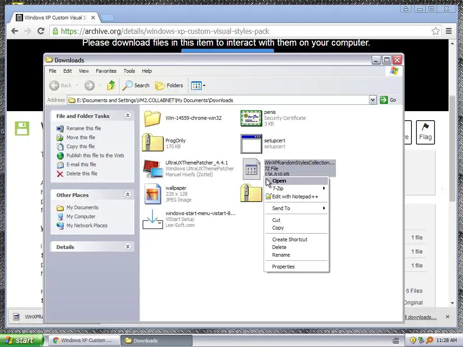Viewport: 463px width, 347px height.
Task: Click the Address bar path field
Action: 218,100
